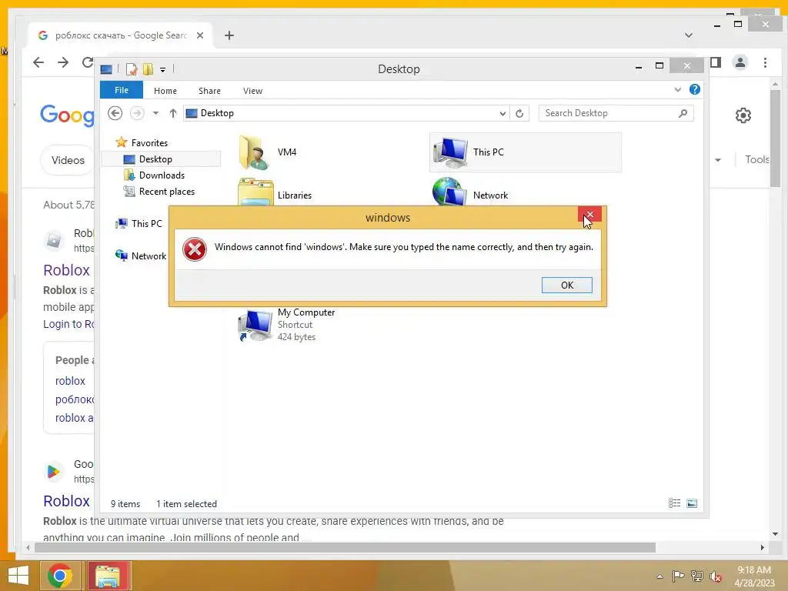
Task: Show hidden tray icons arrow
Action: [x=659, y=576]
